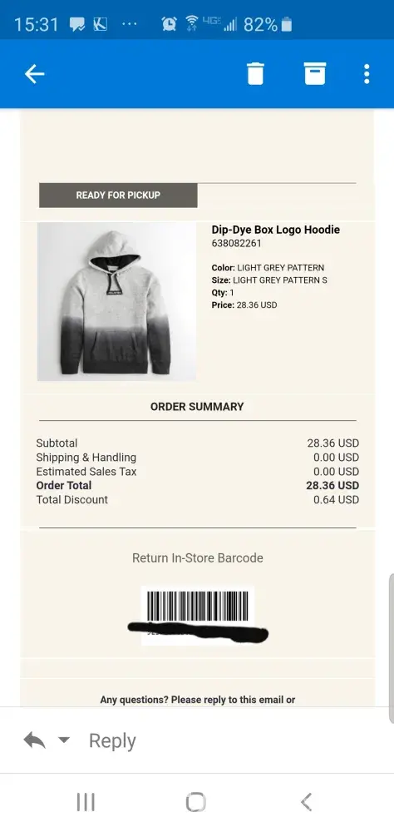Viewport: 394px width, 832px height.
Task: Tap the back arrow icon
Action: pos(34,74)
